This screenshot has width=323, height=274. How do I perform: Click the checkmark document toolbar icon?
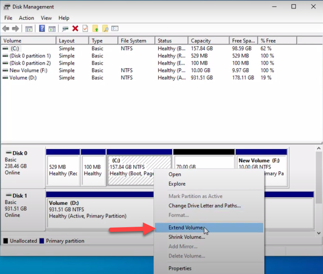tap(85, 29)
